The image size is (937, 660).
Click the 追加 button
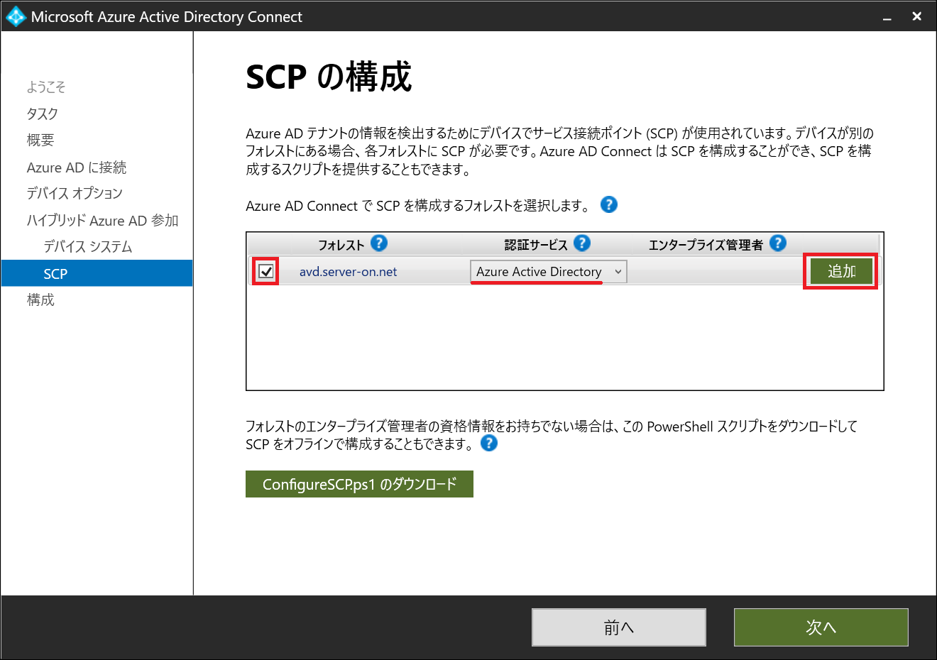click(841, 271)
